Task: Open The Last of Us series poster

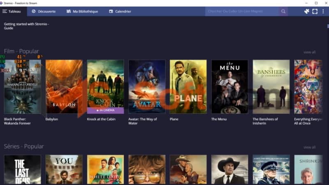Action: click(23, 169)
